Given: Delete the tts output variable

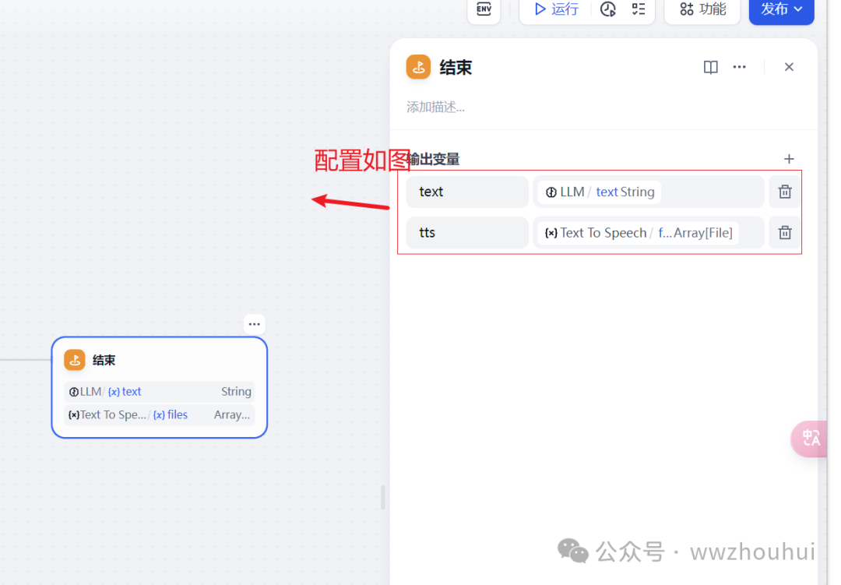Looking at the screenshot, I should coord(785,232).
